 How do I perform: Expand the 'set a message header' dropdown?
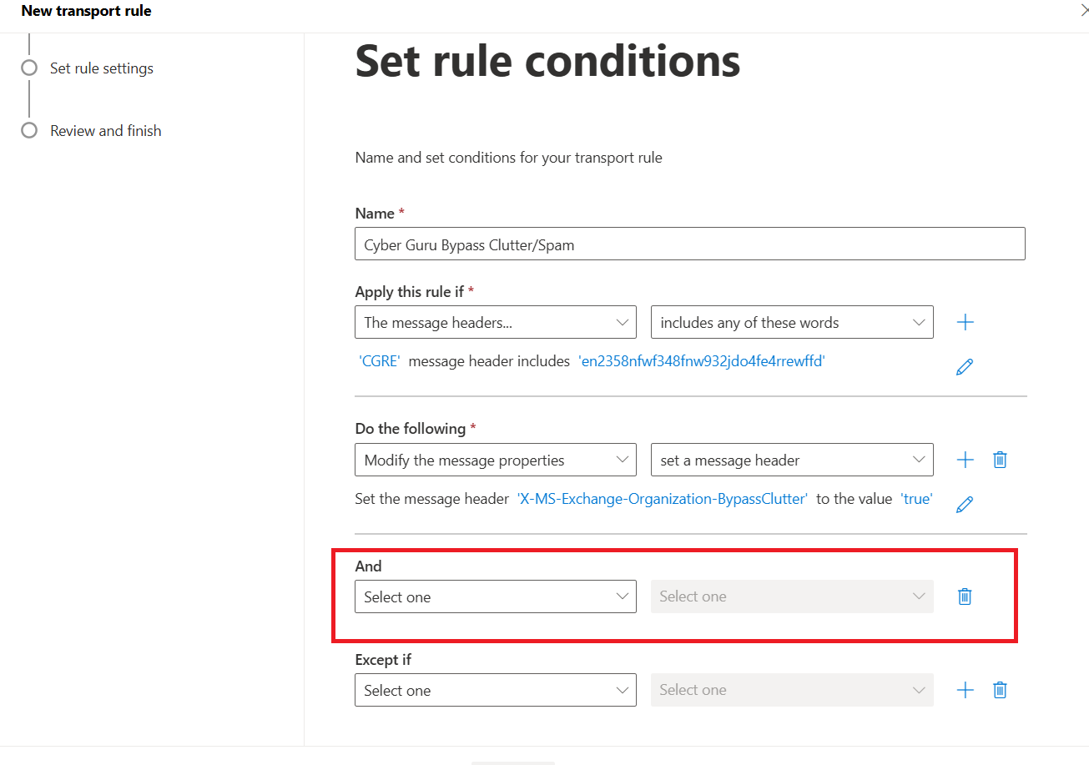(x=792, y=460)
